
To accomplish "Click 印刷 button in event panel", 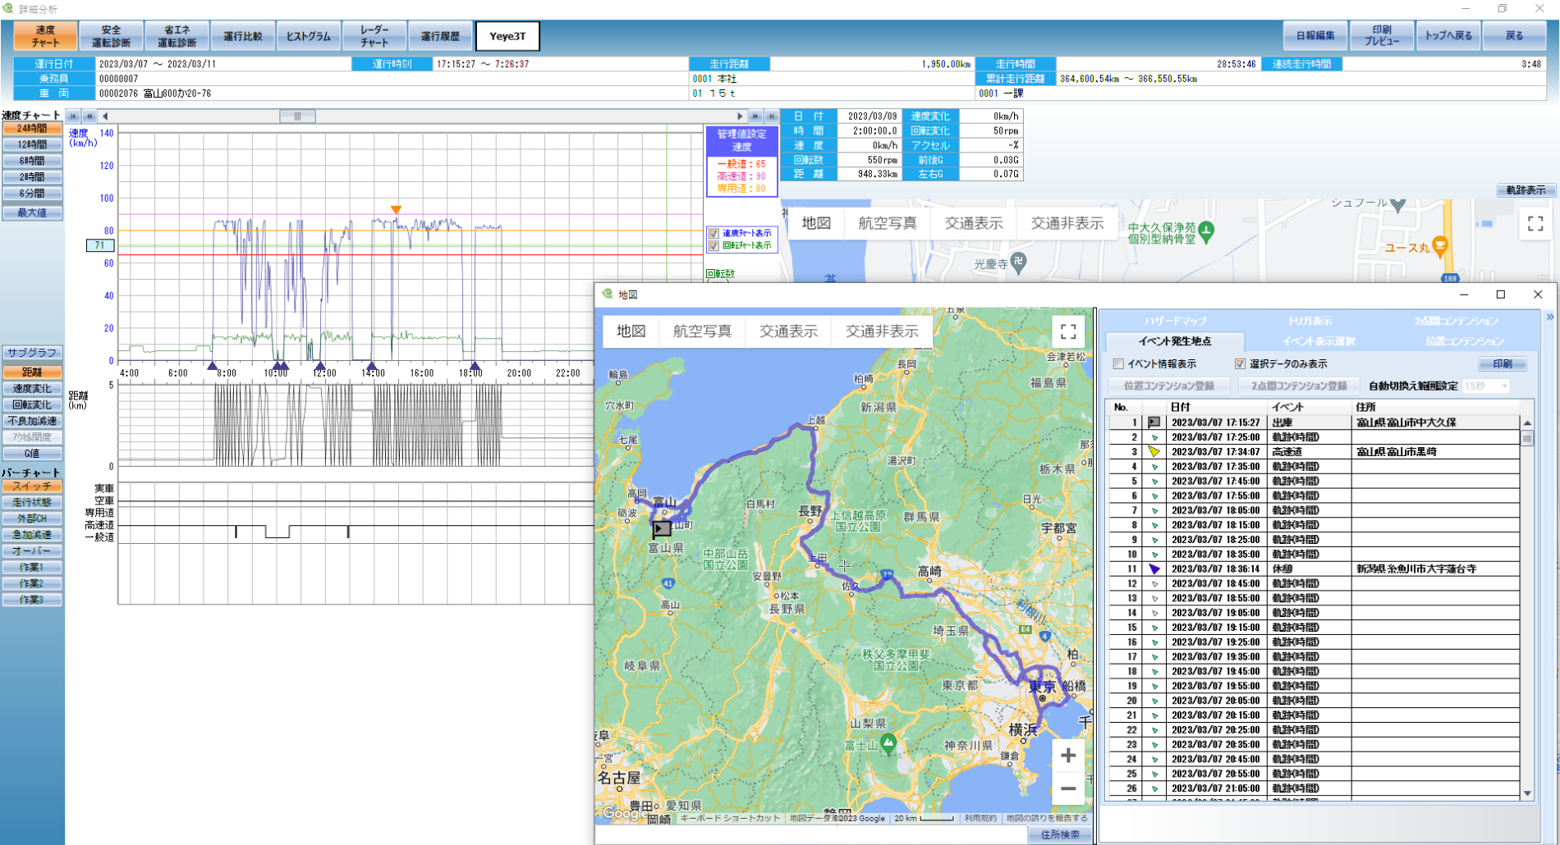I will point(1503,363).
